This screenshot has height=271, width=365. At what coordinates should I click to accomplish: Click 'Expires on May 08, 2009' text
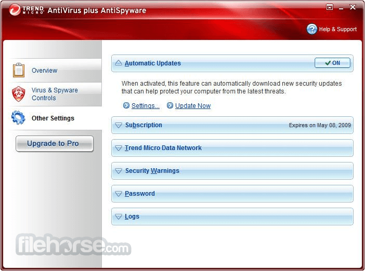pyautogui.click(x=320, y=125)
